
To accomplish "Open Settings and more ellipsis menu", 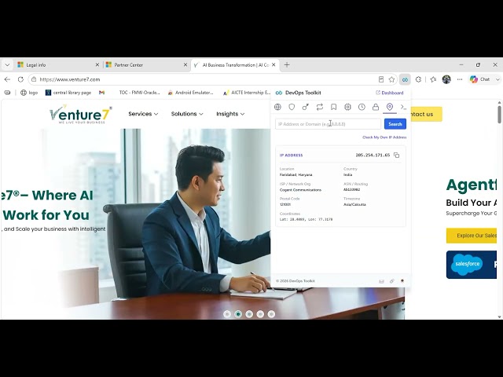I will pyautogui.click(x=460, y=79).
